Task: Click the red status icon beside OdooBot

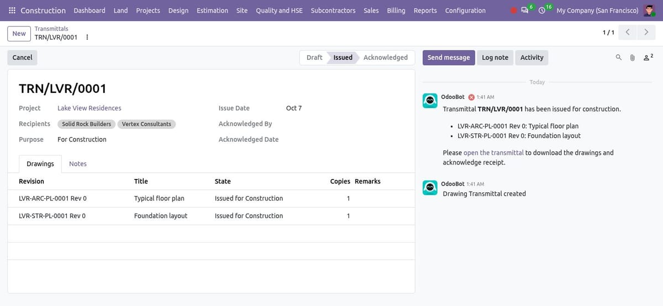Action: coord(471,97)
